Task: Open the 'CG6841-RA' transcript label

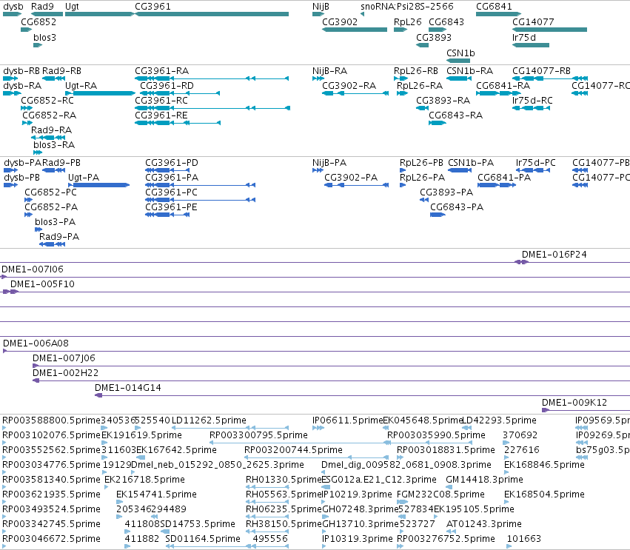Action: point(503,86)
